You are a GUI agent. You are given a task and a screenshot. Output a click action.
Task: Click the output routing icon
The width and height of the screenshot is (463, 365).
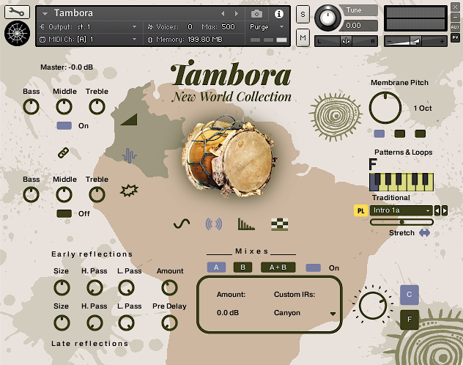42,27
